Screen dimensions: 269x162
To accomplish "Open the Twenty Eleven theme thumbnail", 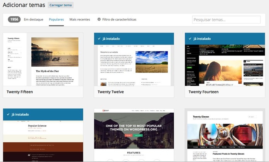I will [x=225, y=135].
